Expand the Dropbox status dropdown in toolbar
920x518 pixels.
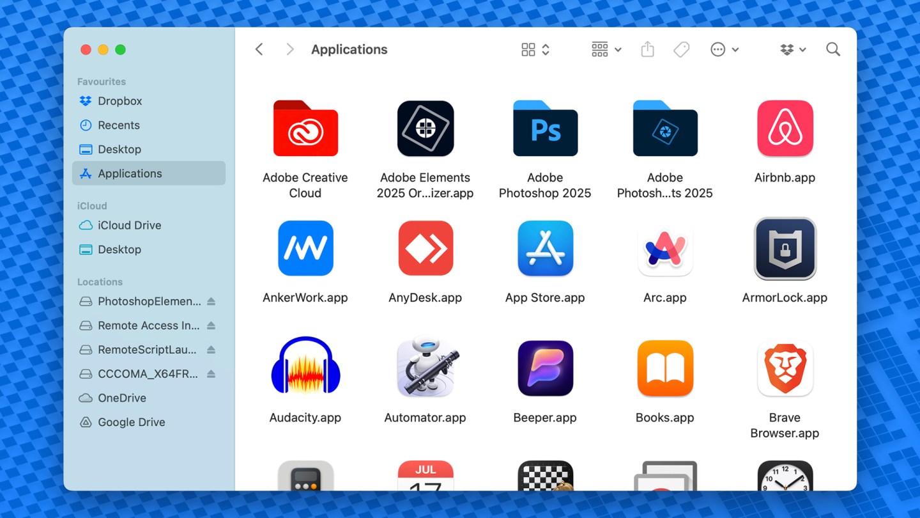pos(792,49)
